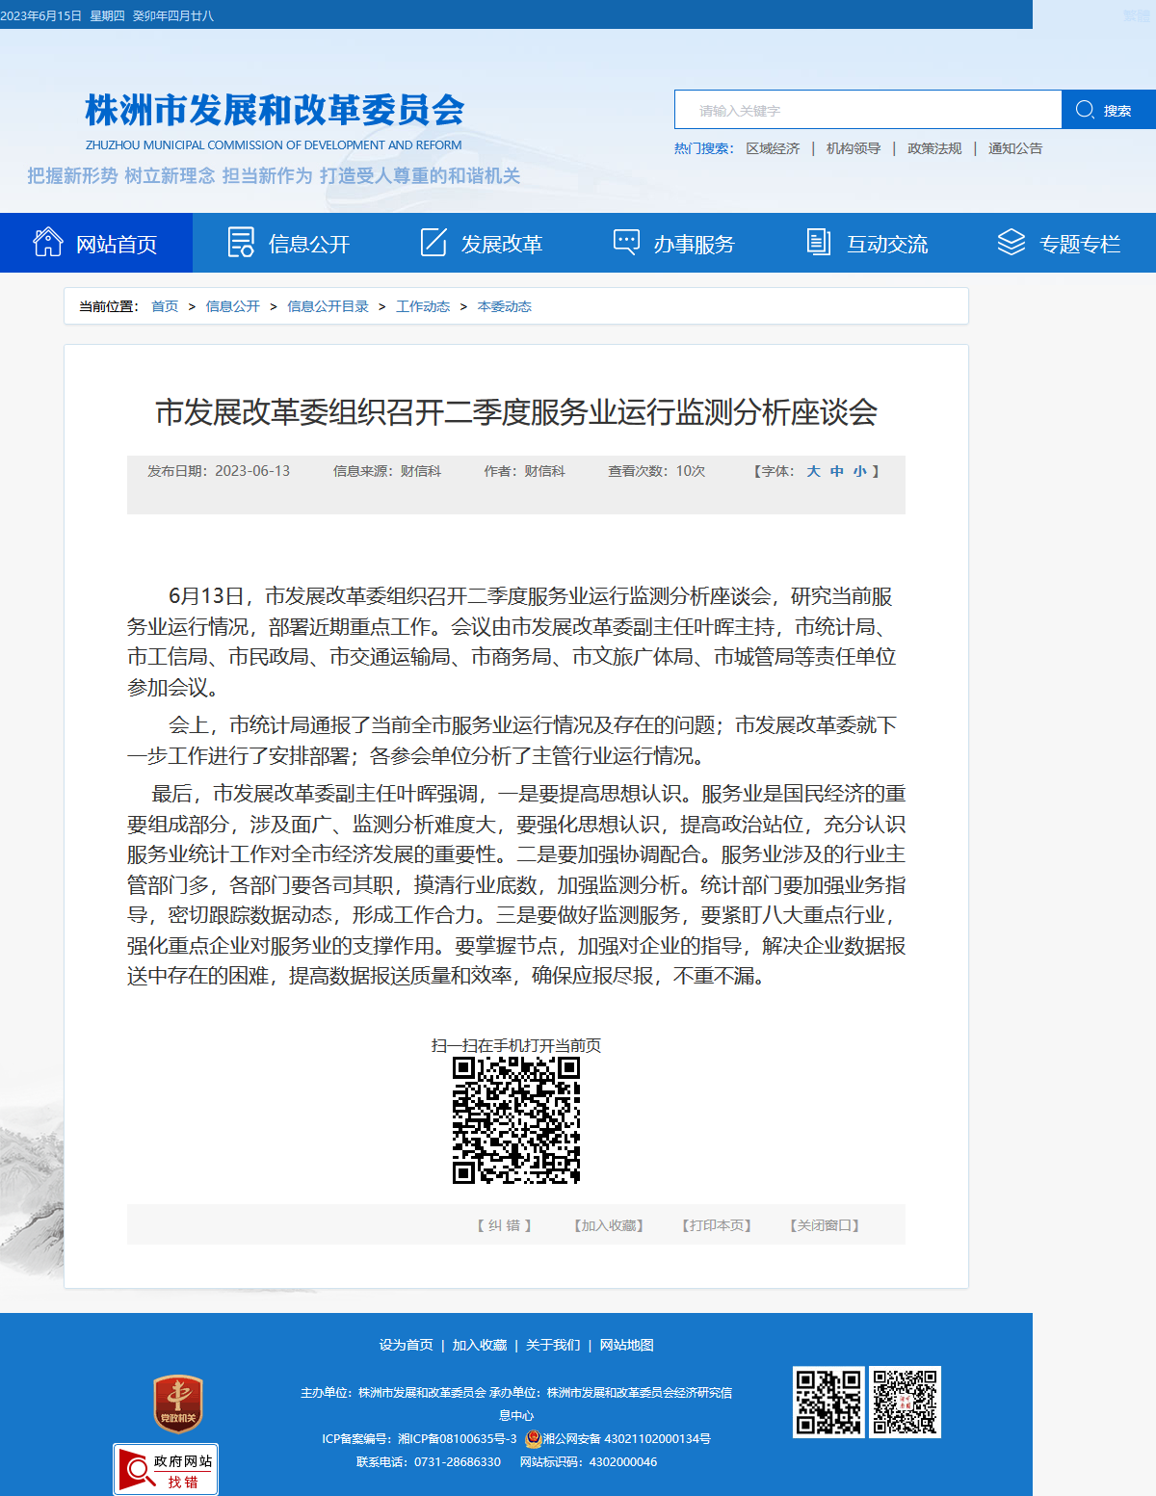Set font size to 大
The height and width of the screenshot is (1496, 1156).
(x=814, y=471)
